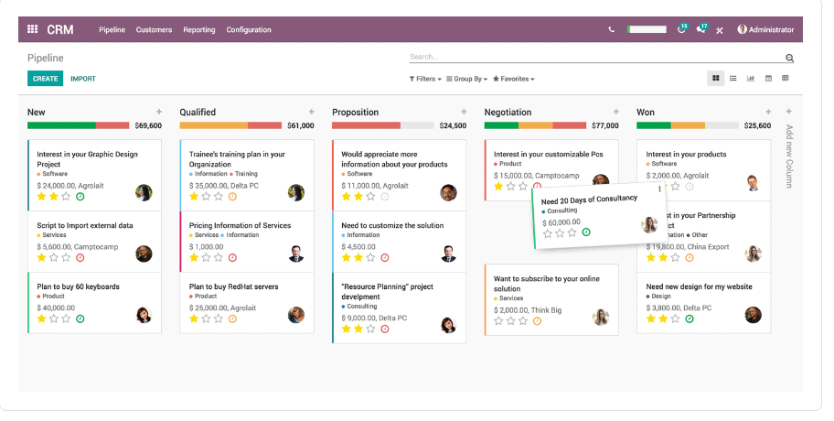Open the Configuration menu
Screen dimensions: 834x421
pos(249,30)
